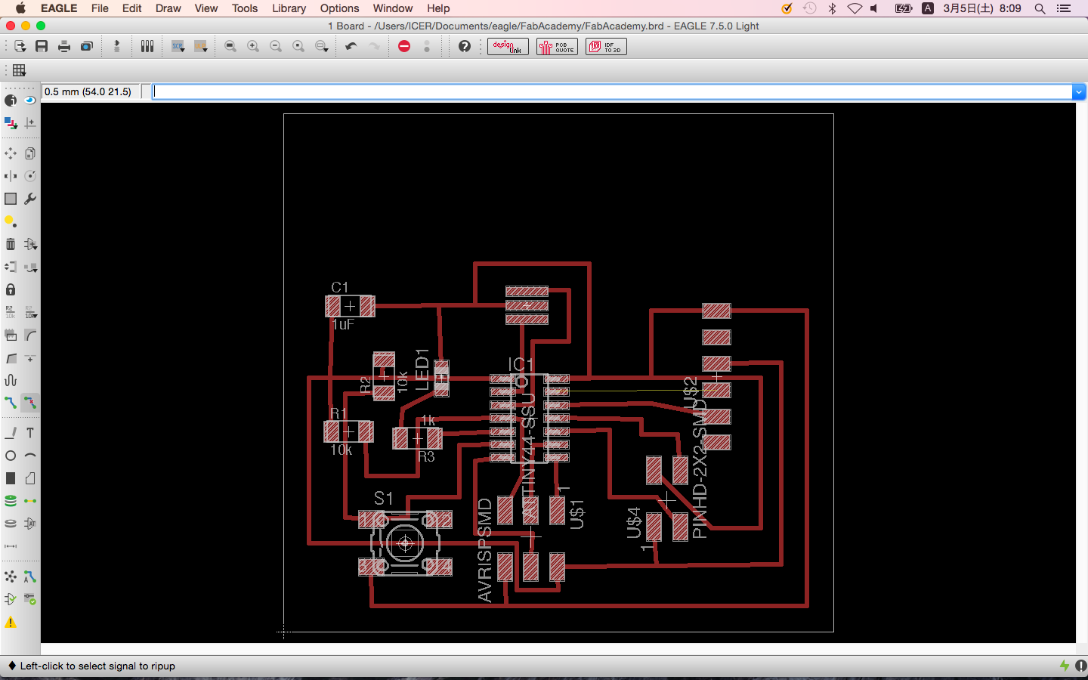Select the Show (eye) tool
Image resolution: width=1088 pixels, height=680 pixels.
pos(30,100)
